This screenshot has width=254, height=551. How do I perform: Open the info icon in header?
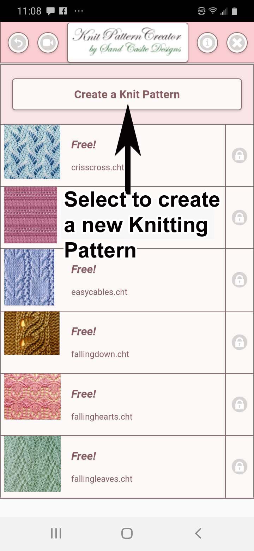tap(207, 43)
